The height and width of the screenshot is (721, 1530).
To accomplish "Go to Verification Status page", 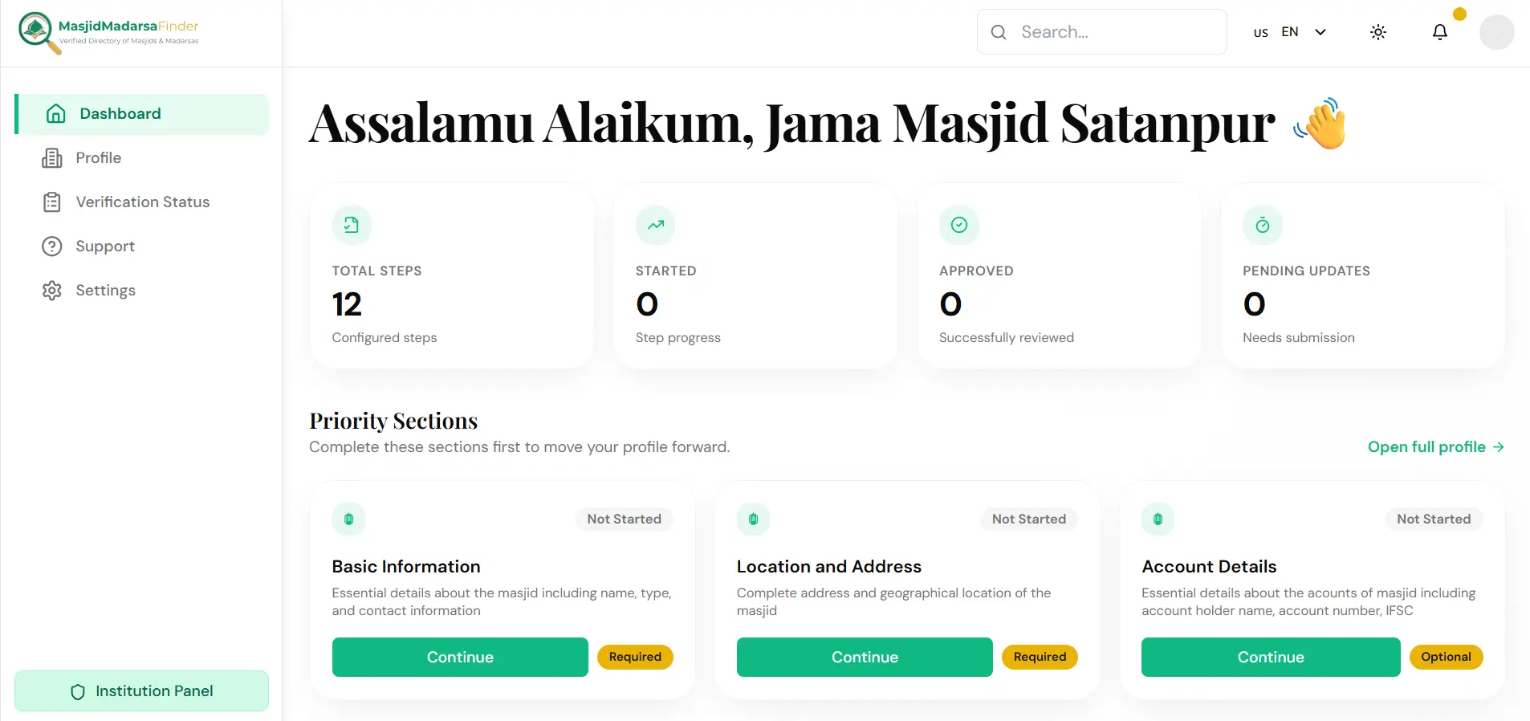I will pos(142,202).
